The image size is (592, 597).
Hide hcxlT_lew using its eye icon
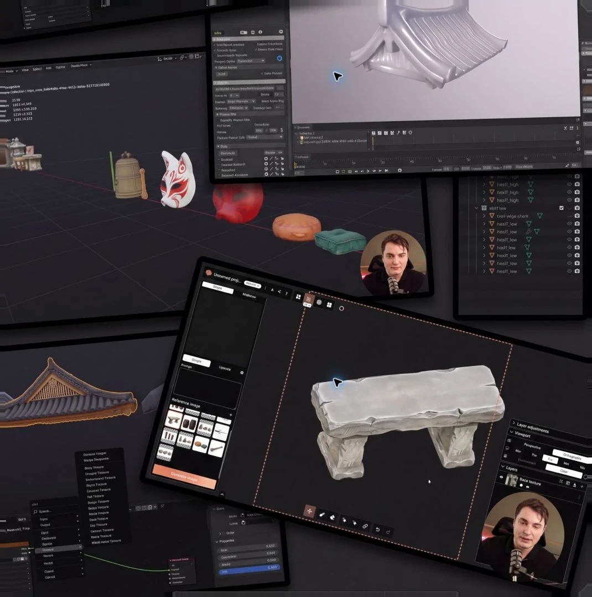pyautogui.click(x=569, y=255)
